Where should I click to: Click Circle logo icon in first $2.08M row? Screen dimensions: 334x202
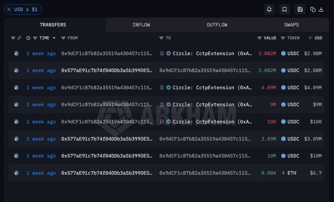click(x=168, y=53)
